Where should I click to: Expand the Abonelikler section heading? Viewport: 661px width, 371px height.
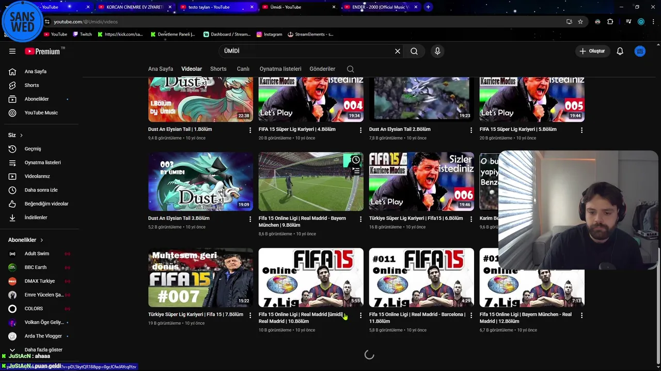pyautogui.click(x=26, y=240)
